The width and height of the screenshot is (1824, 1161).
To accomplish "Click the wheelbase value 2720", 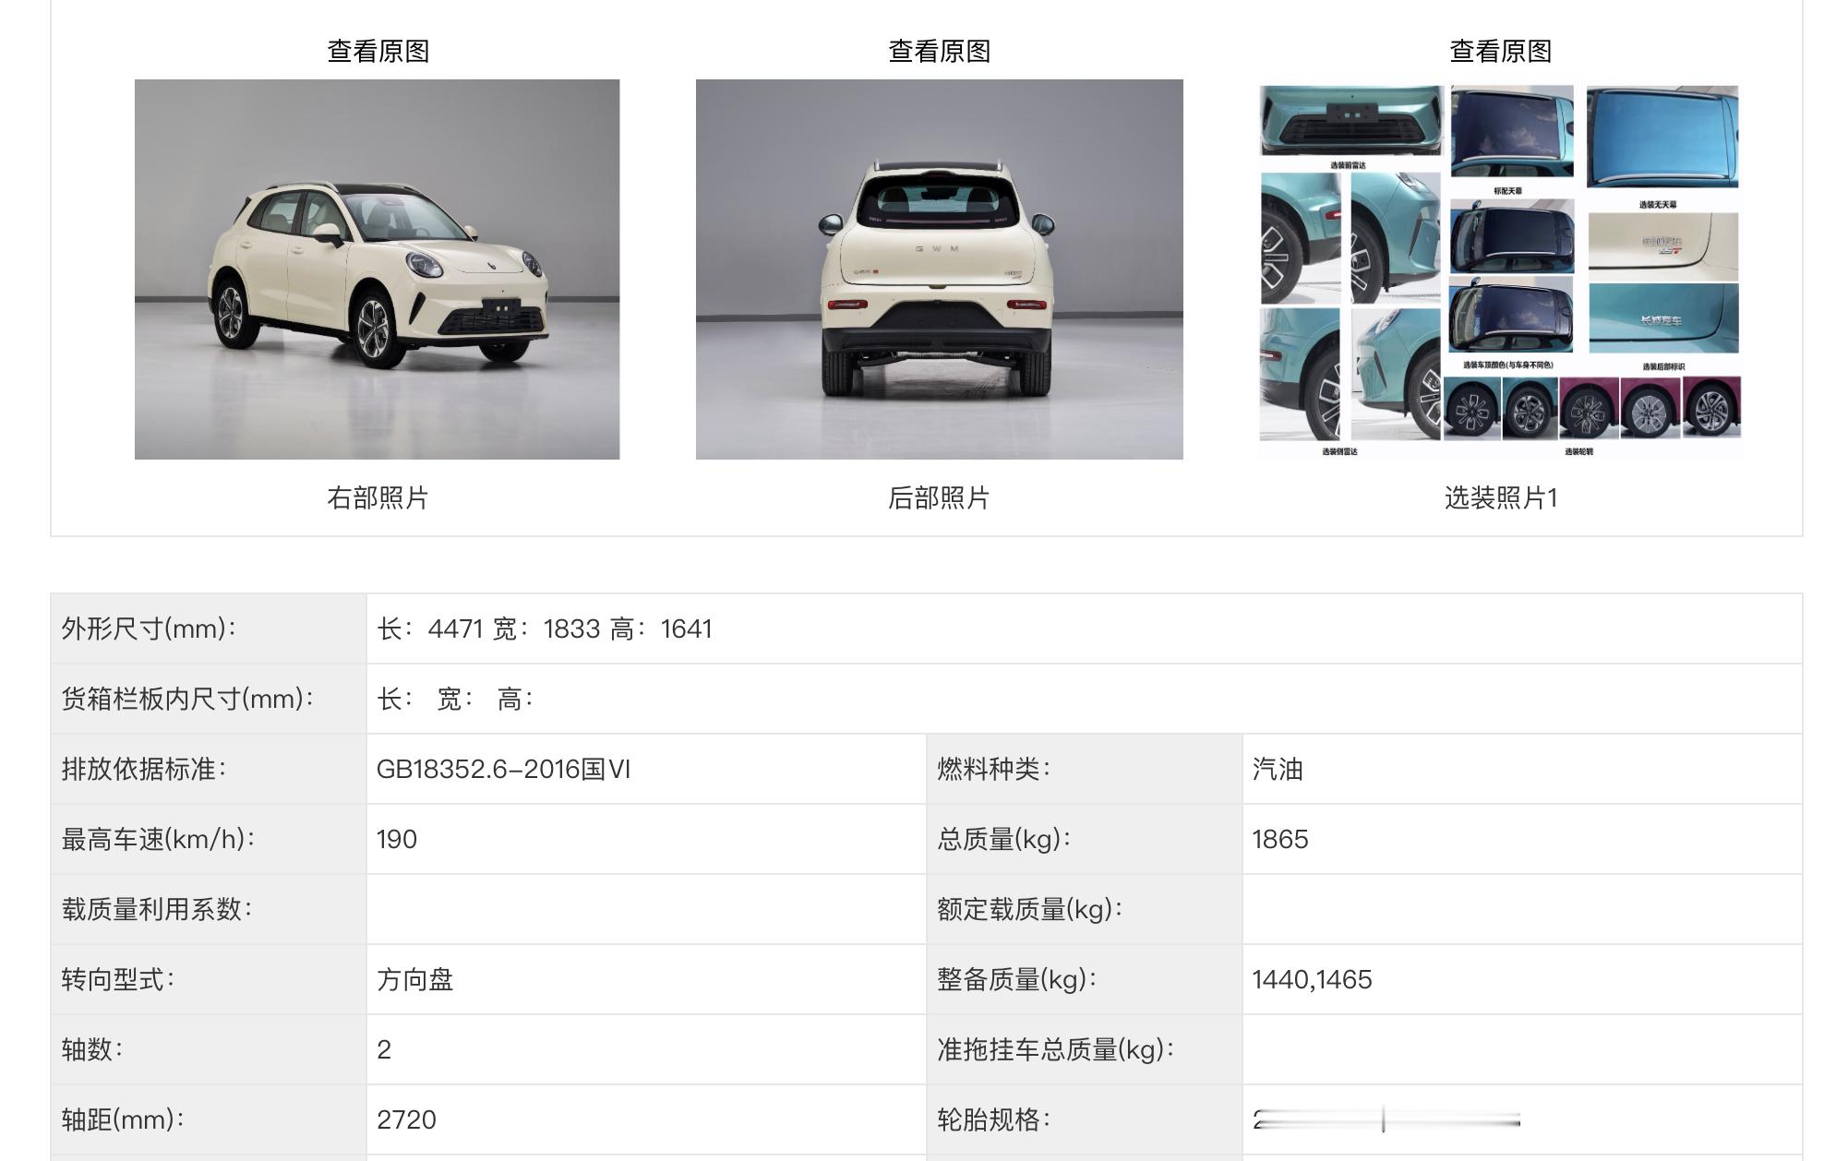I will coord(406,1120).
